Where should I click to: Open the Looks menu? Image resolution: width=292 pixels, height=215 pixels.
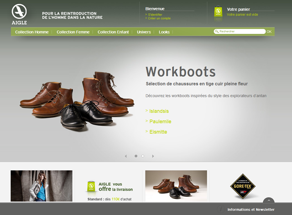(164, 32)
